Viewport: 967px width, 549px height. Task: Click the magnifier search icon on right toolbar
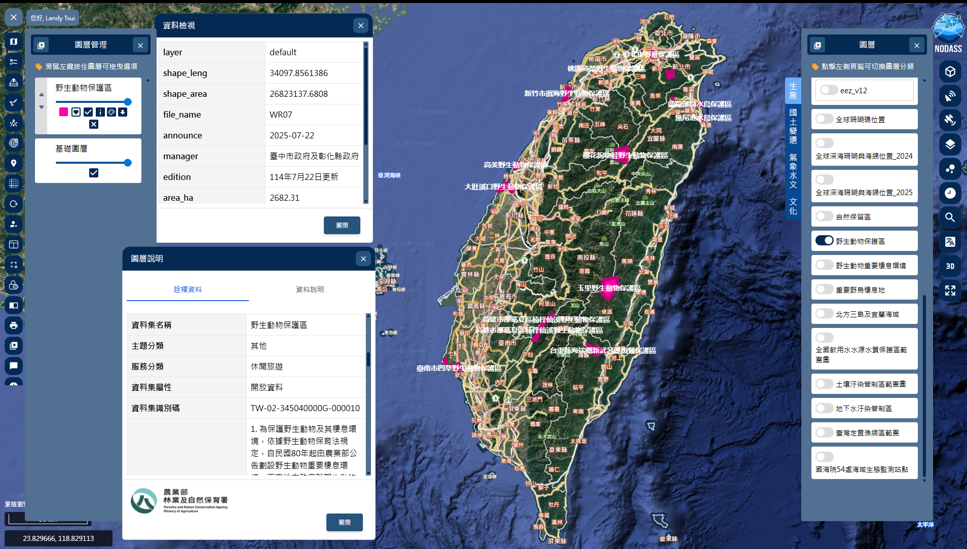point(950,217)
